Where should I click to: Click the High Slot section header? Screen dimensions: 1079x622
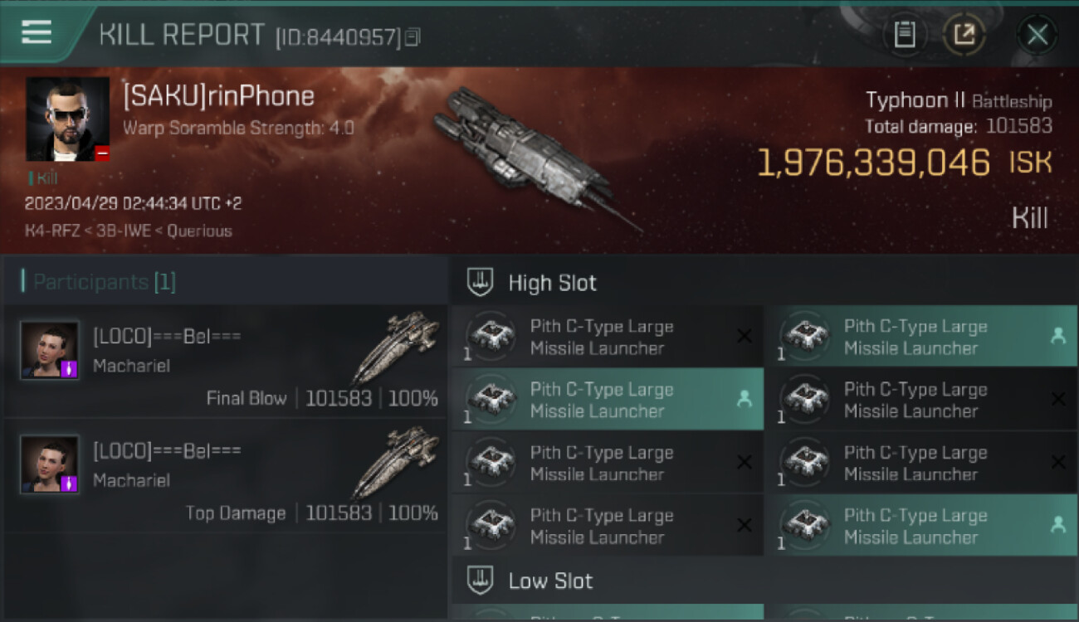click(552, 283)
